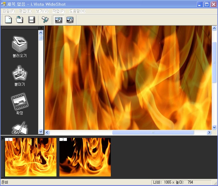The width and height of the screenshot is (218, 186).
Task: Click the 너비: 1065 x 높이: 794 readout
Action: point(173,182)
